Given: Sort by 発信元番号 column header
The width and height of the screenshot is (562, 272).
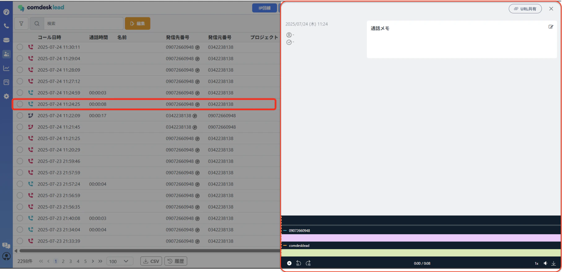Looking at the screenshot, I should [220, 37].
